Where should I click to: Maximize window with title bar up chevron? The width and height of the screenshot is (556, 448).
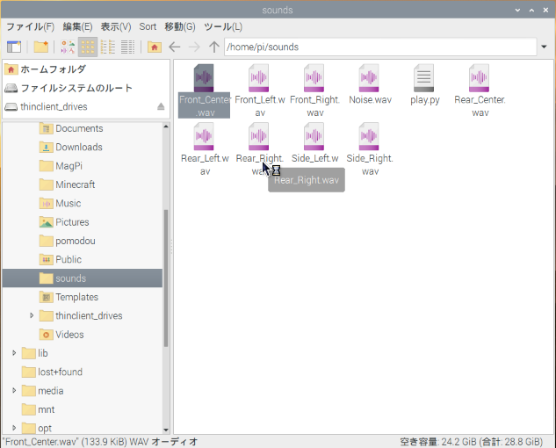pos(531,10)
